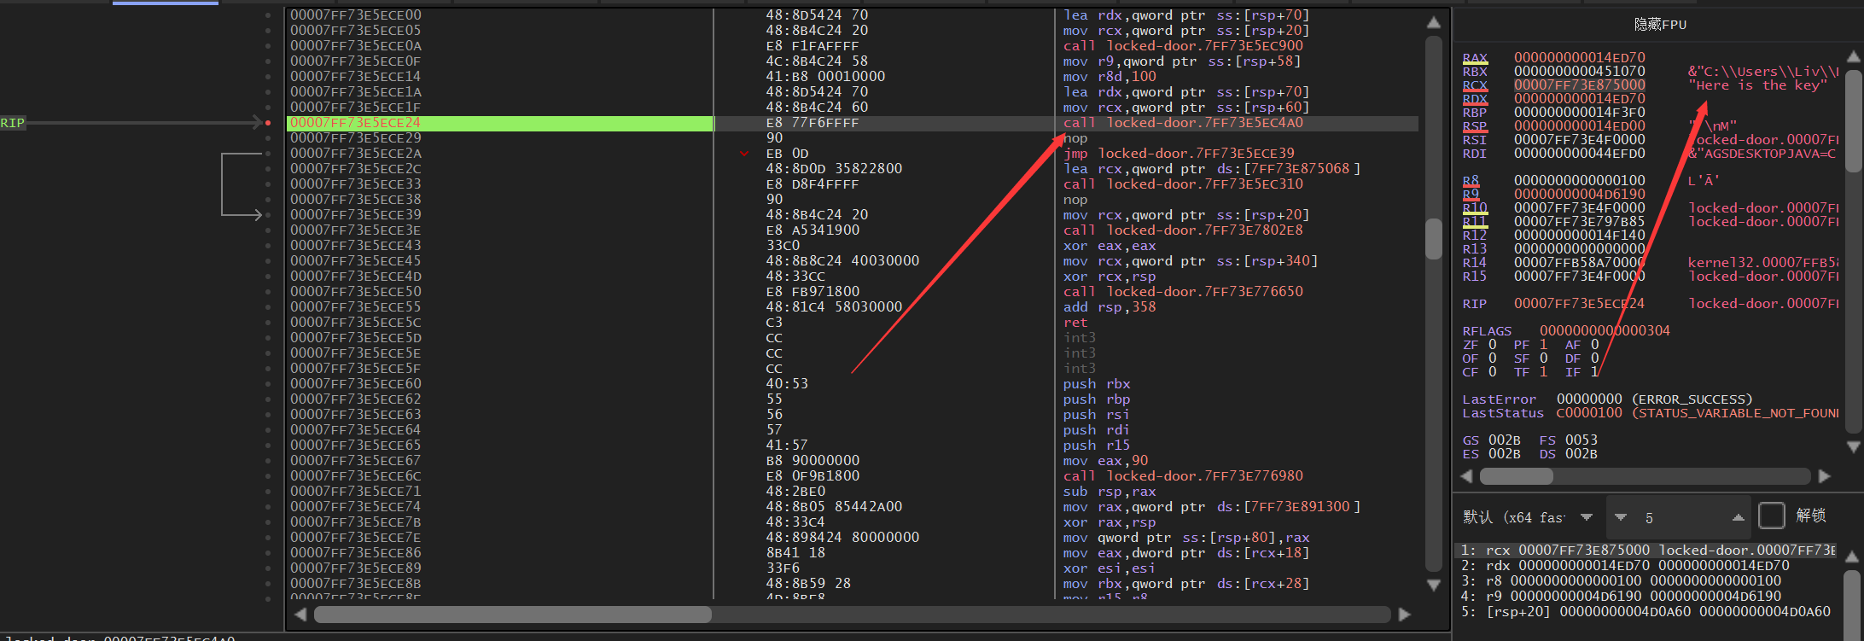Toggle breakpoint dot at 00007FF73E5ECE00

268,15
